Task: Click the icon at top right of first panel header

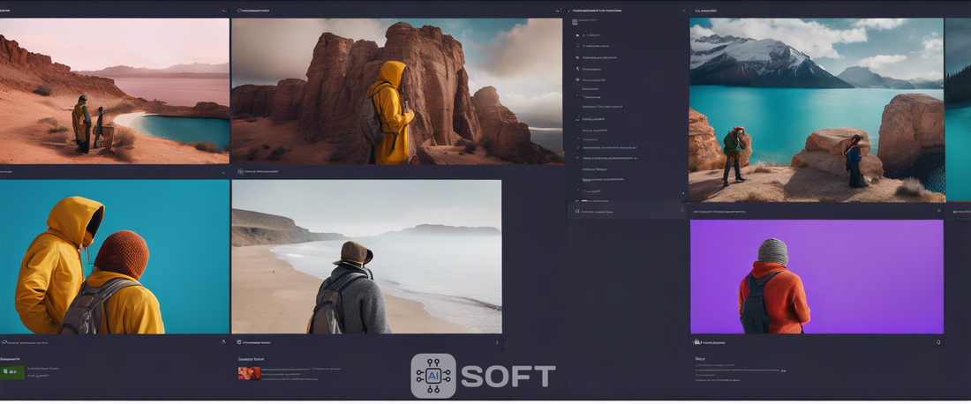Action: [224, 11]
